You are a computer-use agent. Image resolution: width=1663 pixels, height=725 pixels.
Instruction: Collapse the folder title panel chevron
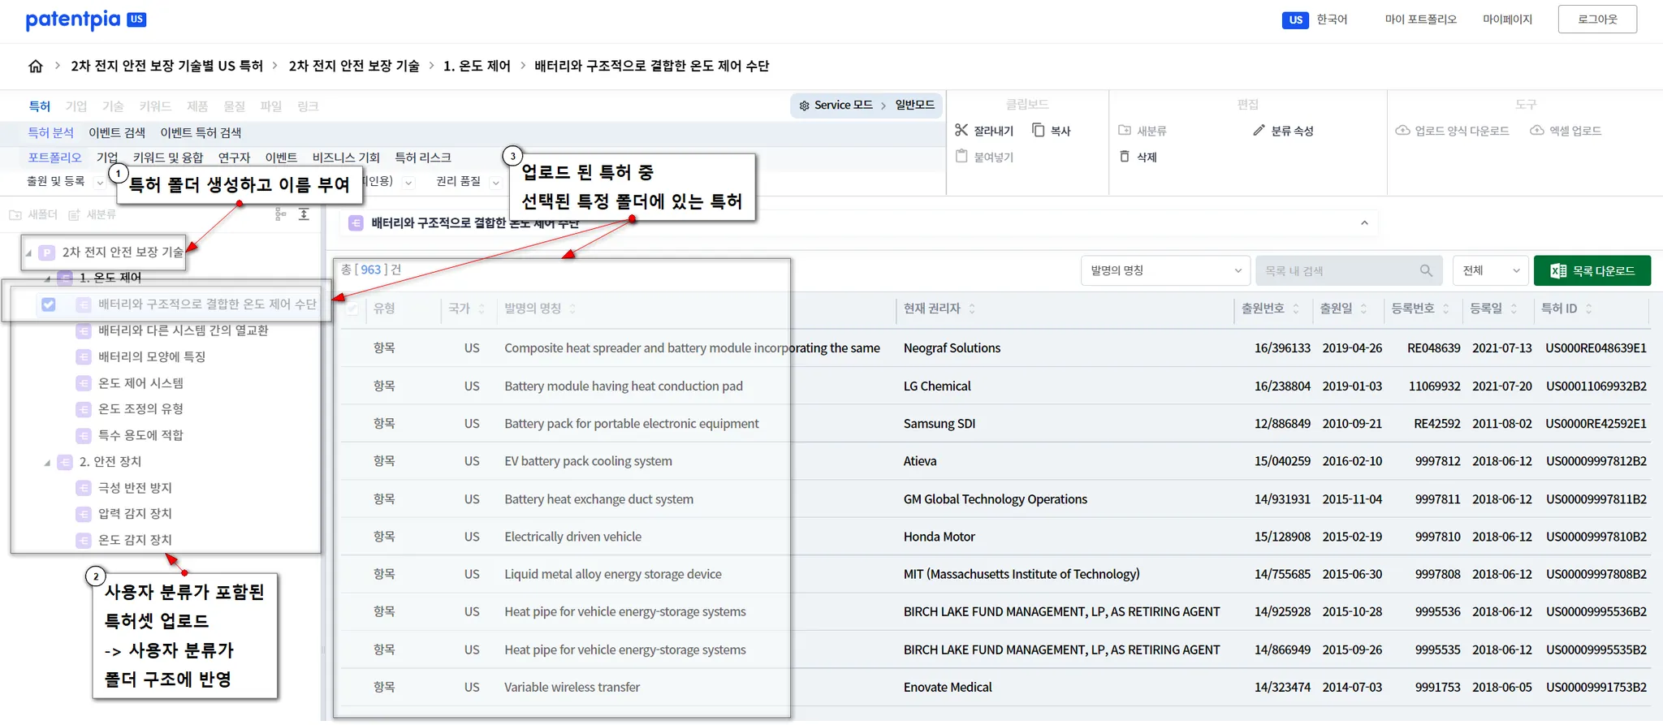[x=1364, y=223]
